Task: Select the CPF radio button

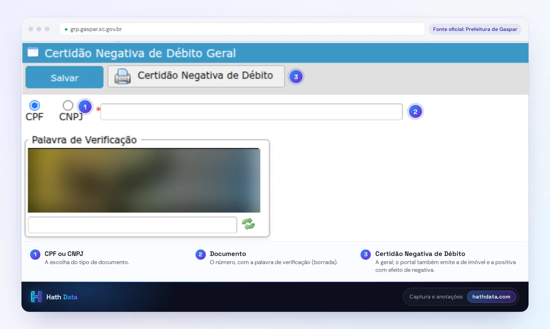Action: pyautogui.click(x=34, y=105)
